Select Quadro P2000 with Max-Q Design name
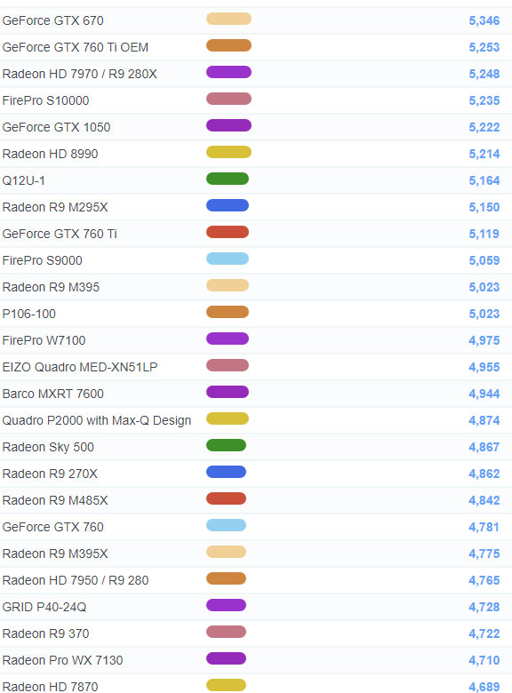 [x=96, y=420]
